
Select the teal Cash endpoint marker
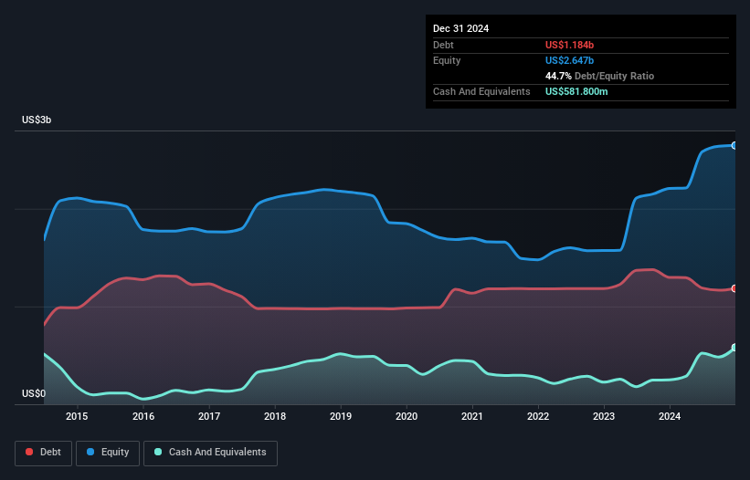click(x=734, y=347)
